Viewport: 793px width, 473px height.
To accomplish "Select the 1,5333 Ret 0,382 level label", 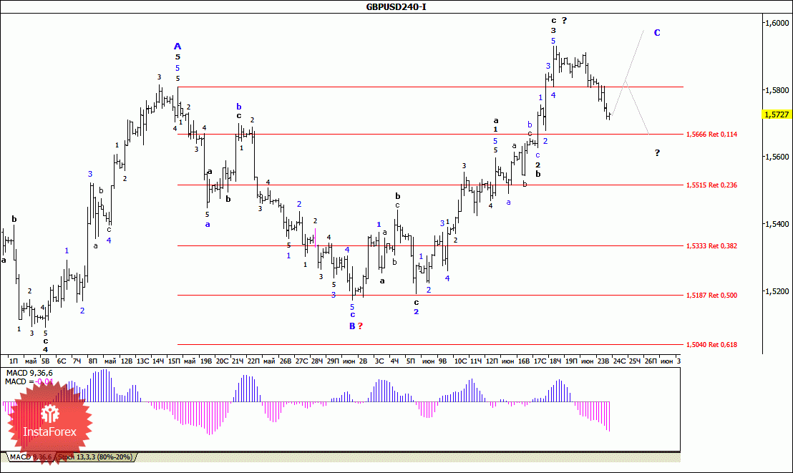I will click(711, 246).
